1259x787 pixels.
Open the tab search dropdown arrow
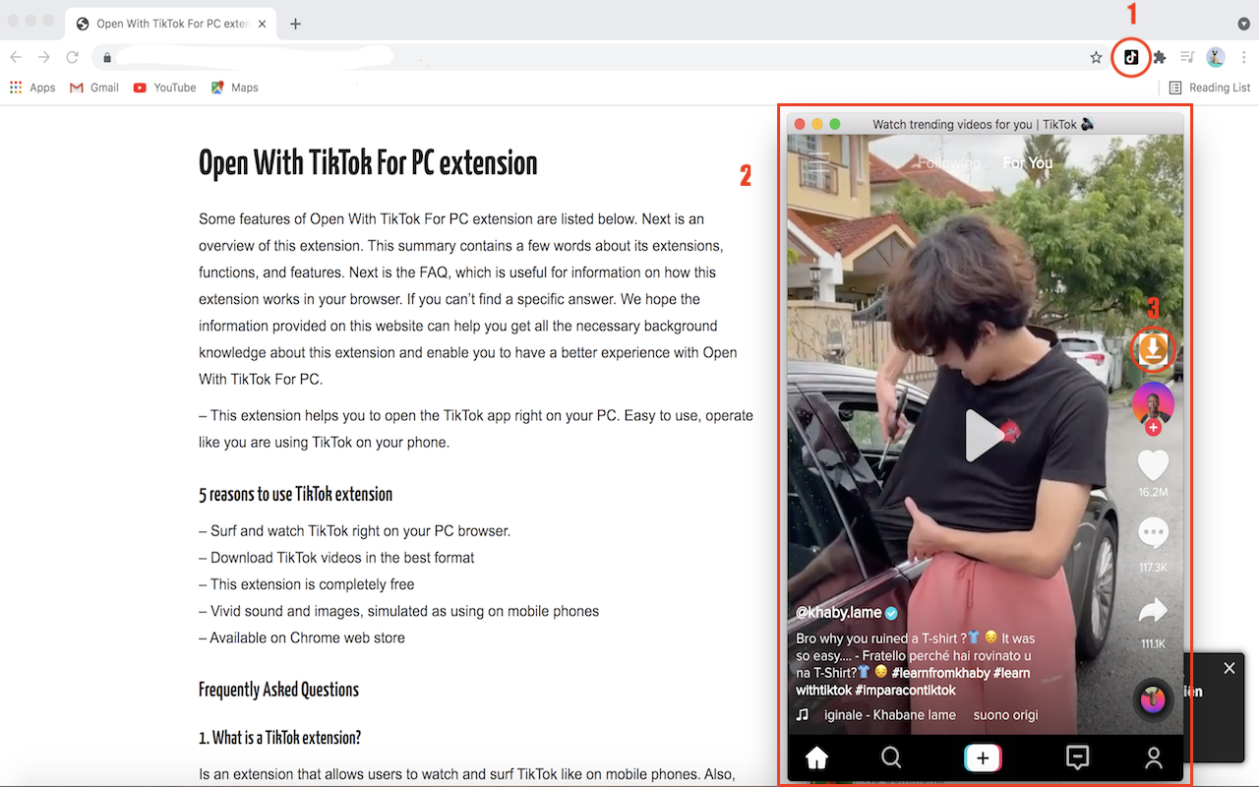coord(1243,24)
